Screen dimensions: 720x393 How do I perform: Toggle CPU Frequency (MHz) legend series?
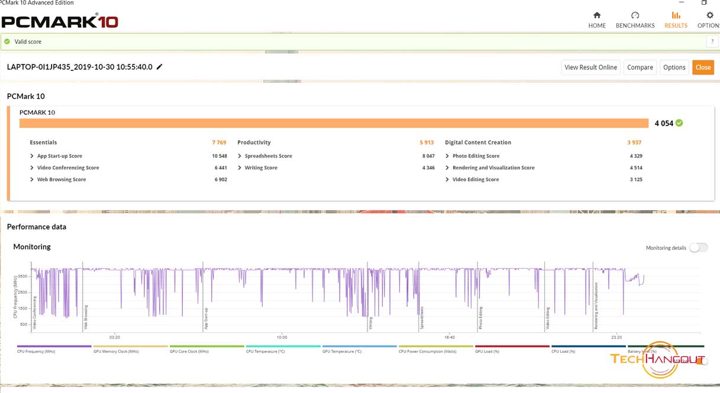(x=54, y=349)
